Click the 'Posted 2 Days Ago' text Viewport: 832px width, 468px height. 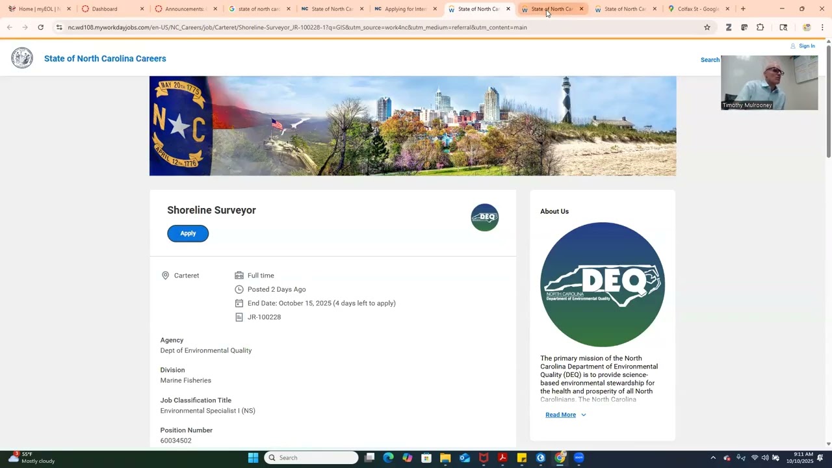[x=276, y=289]
